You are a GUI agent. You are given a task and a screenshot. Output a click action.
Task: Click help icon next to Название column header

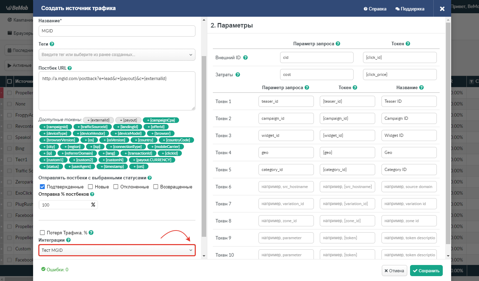tap(422, 88)
